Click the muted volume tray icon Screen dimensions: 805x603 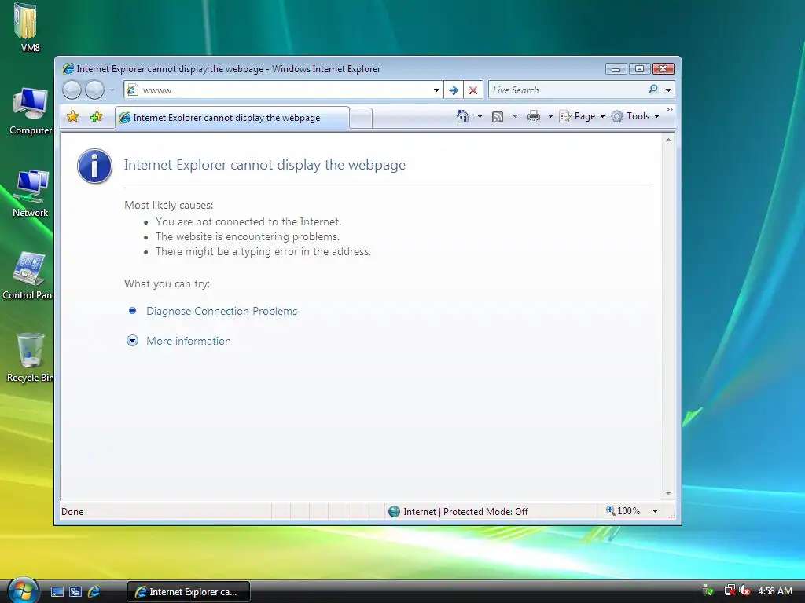[744, 590]
